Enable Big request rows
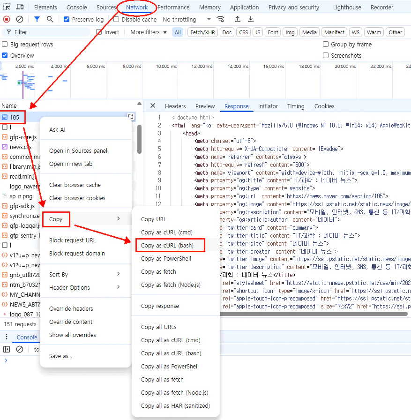This screenshot has width=411, height=420. [x=5, y=44]
